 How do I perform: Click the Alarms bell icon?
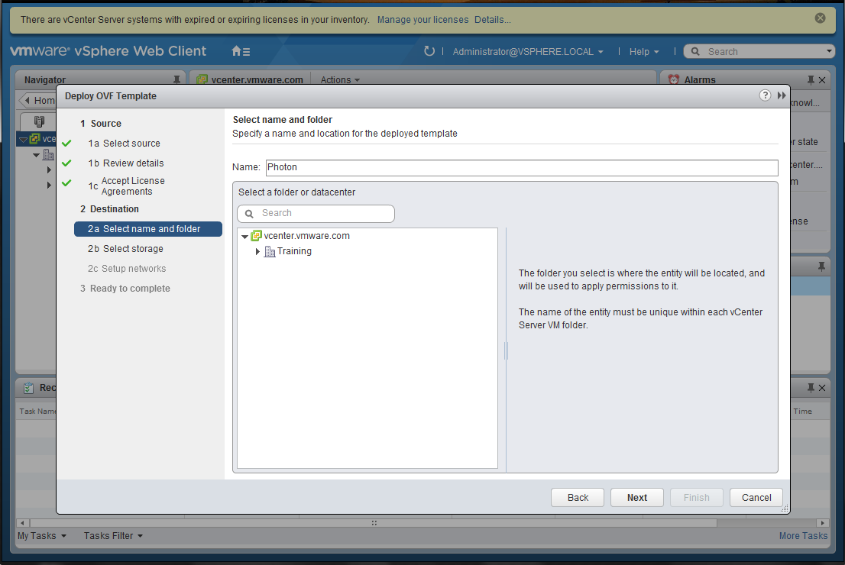click(x=674, y=79)
